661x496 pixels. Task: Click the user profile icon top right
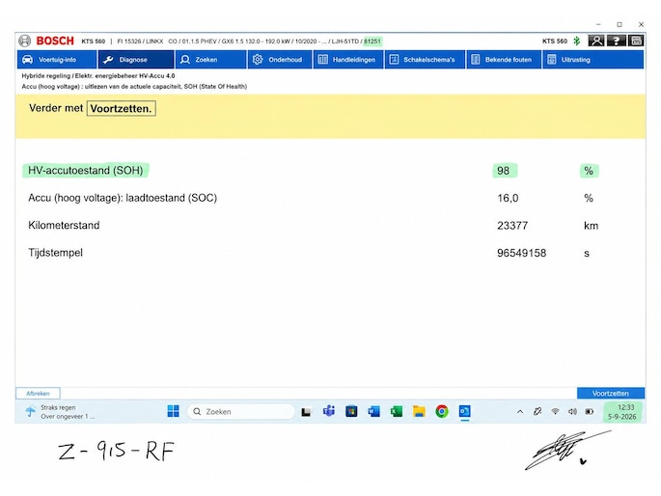596,41
